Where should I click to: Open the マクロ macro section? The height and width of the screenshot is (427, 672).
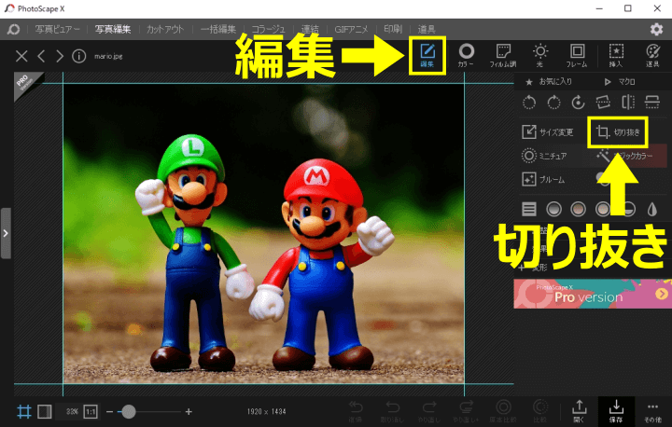620,81
